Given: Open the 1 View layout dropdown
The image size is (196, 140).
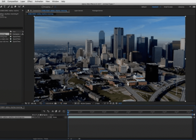Looking at the screenshot, I should coord(99,104).
